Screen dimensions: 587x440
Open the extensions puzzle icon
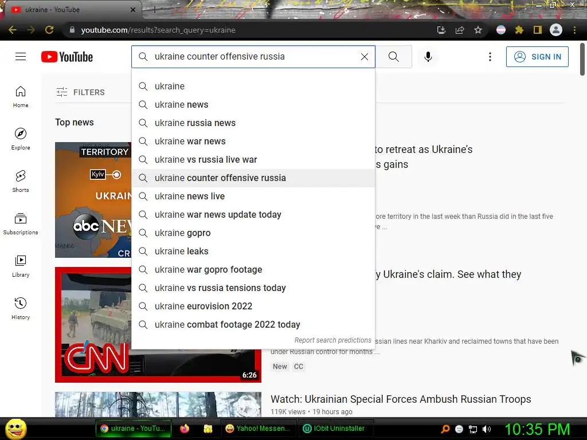519,30
